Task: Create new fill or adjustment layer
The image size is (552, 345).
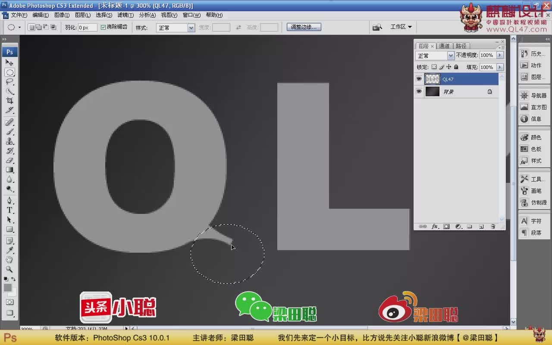Action: [x=458, y=226]
